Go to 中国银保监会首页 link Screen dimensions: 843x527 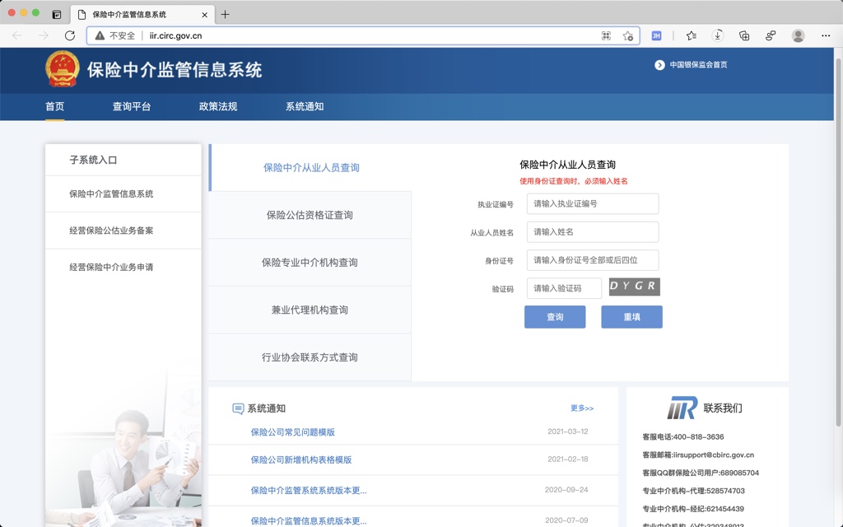[698, 65]
